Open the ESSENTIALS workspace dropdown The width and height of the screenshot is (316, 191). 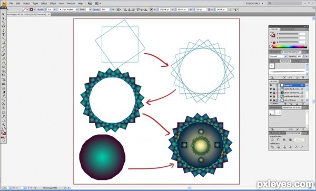254,4
